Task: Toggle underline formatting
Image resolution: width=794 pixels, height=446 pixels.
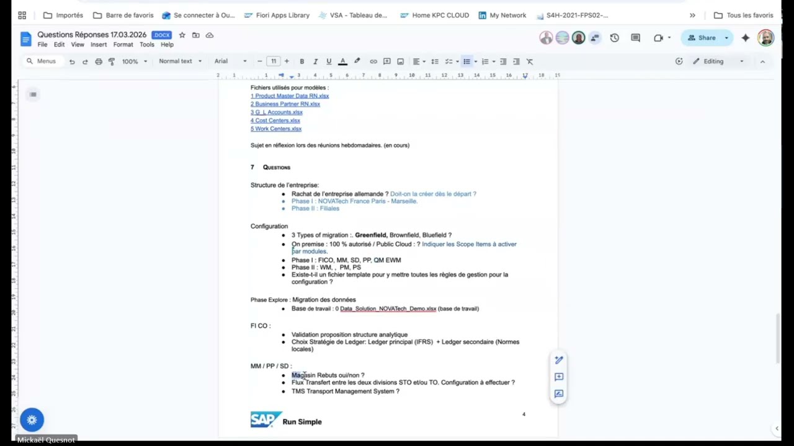Action: pos(329,61)
